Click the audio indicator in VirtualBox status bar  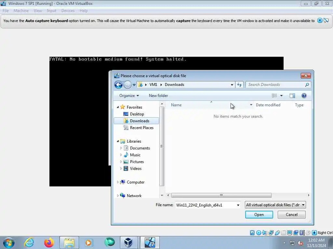pyautogui.click(x=265, y=233)
